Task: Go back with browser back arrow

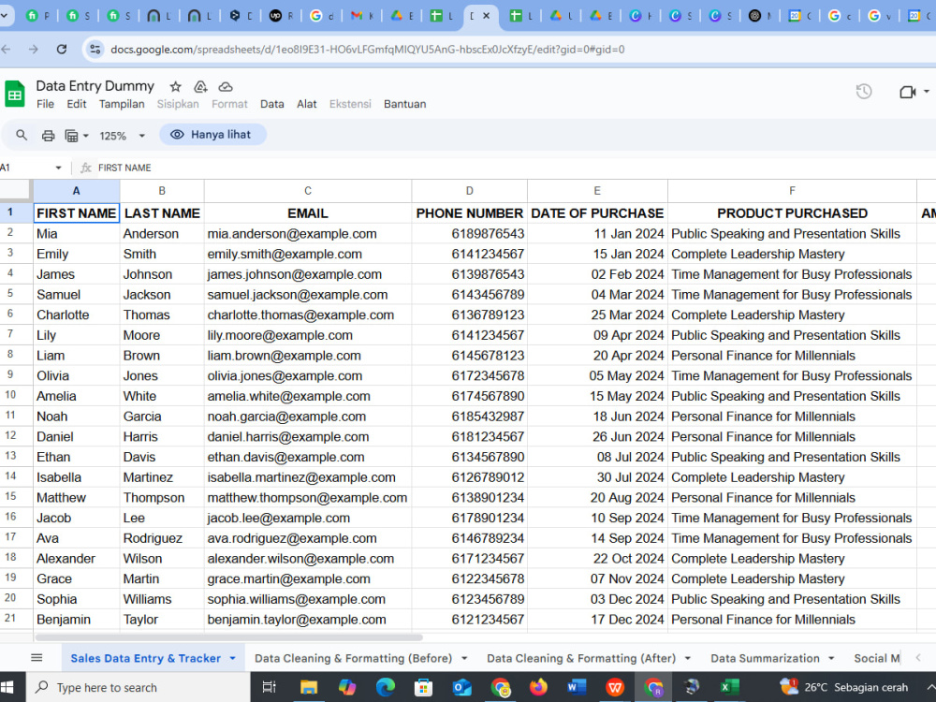Action: pyautogui.click(x=6, y=49)
